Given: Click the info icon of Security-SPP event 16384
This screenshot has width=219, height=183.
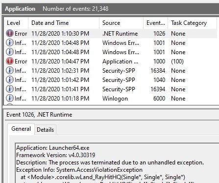Looking at the screenshot, I should 10,70.
